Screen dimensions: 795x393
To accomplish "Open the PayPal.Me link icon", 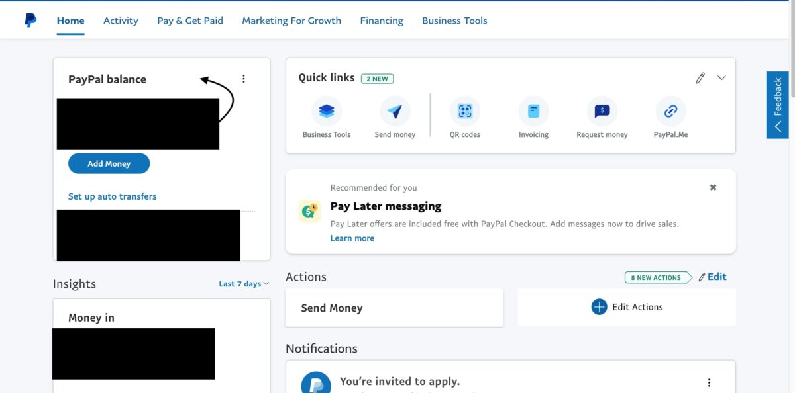I will click(670, 112).
